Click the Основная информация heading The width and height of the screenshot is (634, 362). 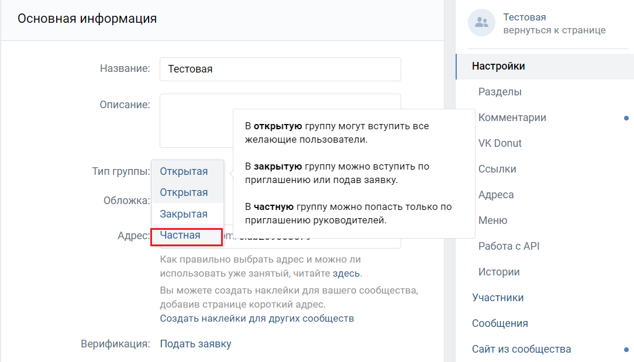coord(87,19)
